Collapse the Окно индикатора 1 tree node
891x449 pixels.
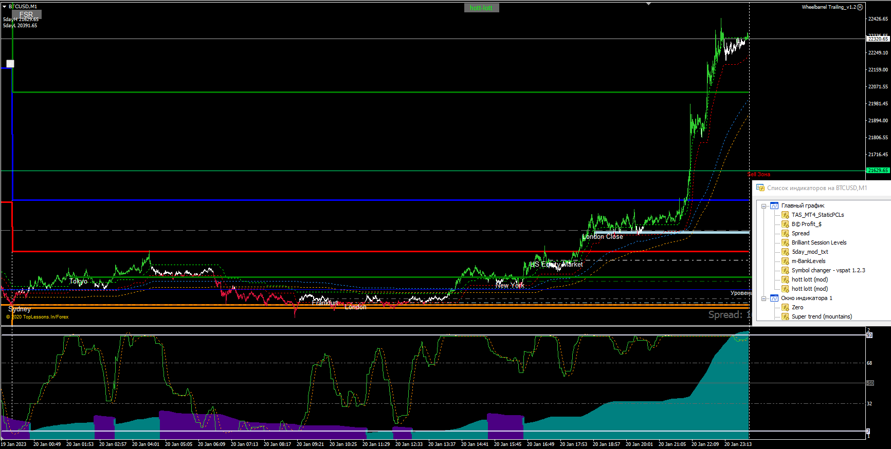click(x=764, y=298)
